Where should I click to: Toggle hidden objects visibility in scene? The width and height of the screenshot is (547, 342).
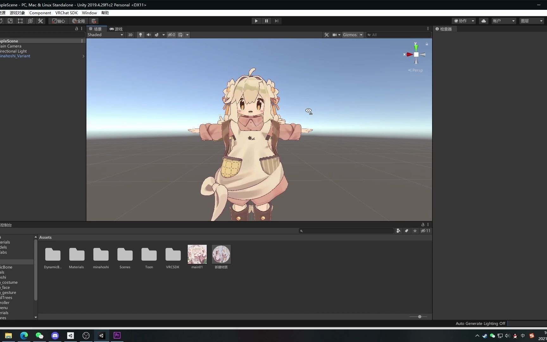pos(172,35)
